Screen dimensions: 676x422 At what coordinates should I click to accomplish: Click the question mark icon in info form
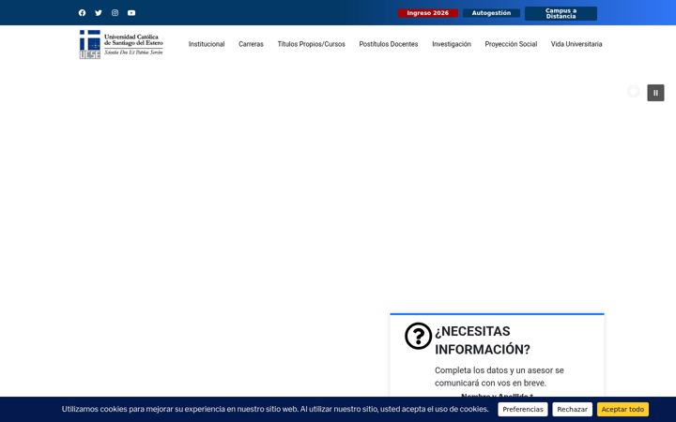(x=418, y=336)
